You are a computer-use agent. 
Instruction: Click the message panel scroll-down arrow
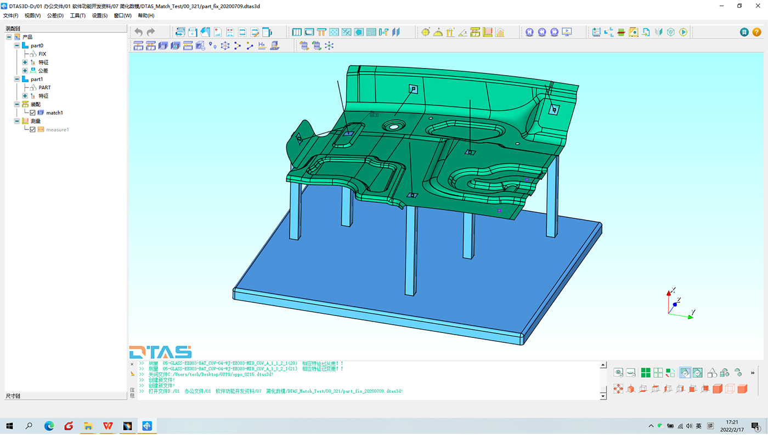point(603,396)
